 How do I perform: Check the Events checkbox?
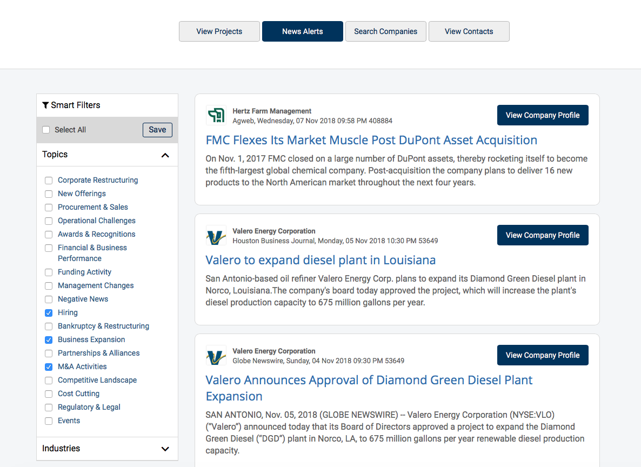pos(49,421)
